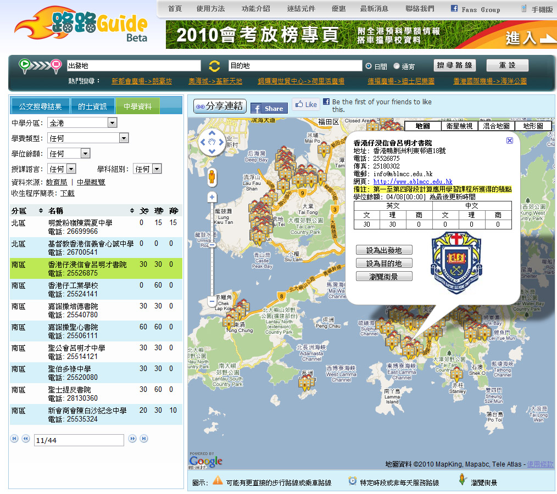Image resolution: width=557 pixels, height=494 pixels.
Task: Open 最新消息 menu item
Action: pyautogui.click(x=374, y=9)
